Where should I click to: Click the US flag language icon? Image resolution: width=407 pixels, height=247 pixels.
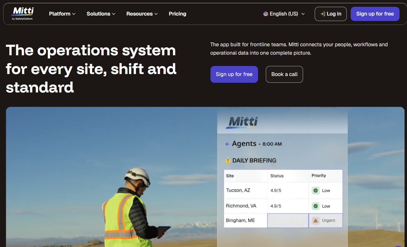tap(266, 14)
